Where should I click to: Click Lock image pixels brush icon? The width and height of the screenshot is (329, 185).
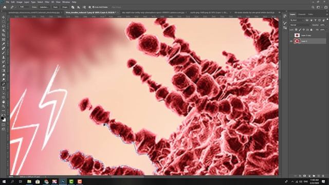click(x=300, y=30)
